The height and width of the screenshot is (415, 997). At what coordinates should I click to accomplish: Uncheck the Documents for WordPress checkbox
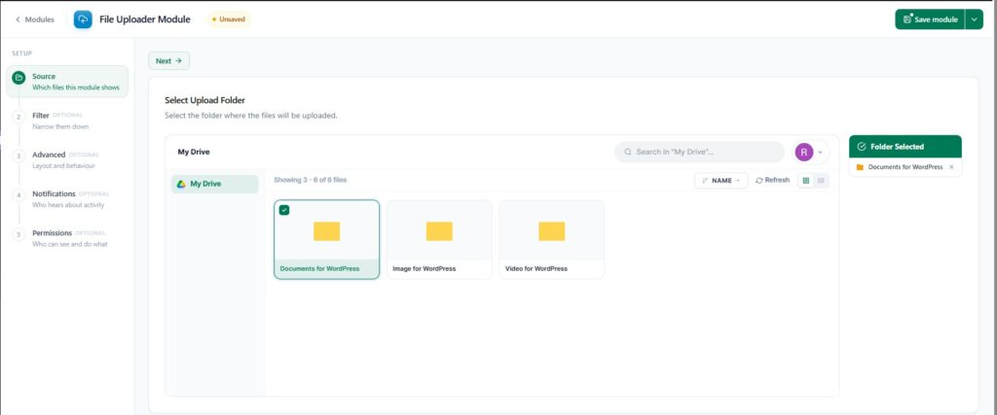pos(284,210)
